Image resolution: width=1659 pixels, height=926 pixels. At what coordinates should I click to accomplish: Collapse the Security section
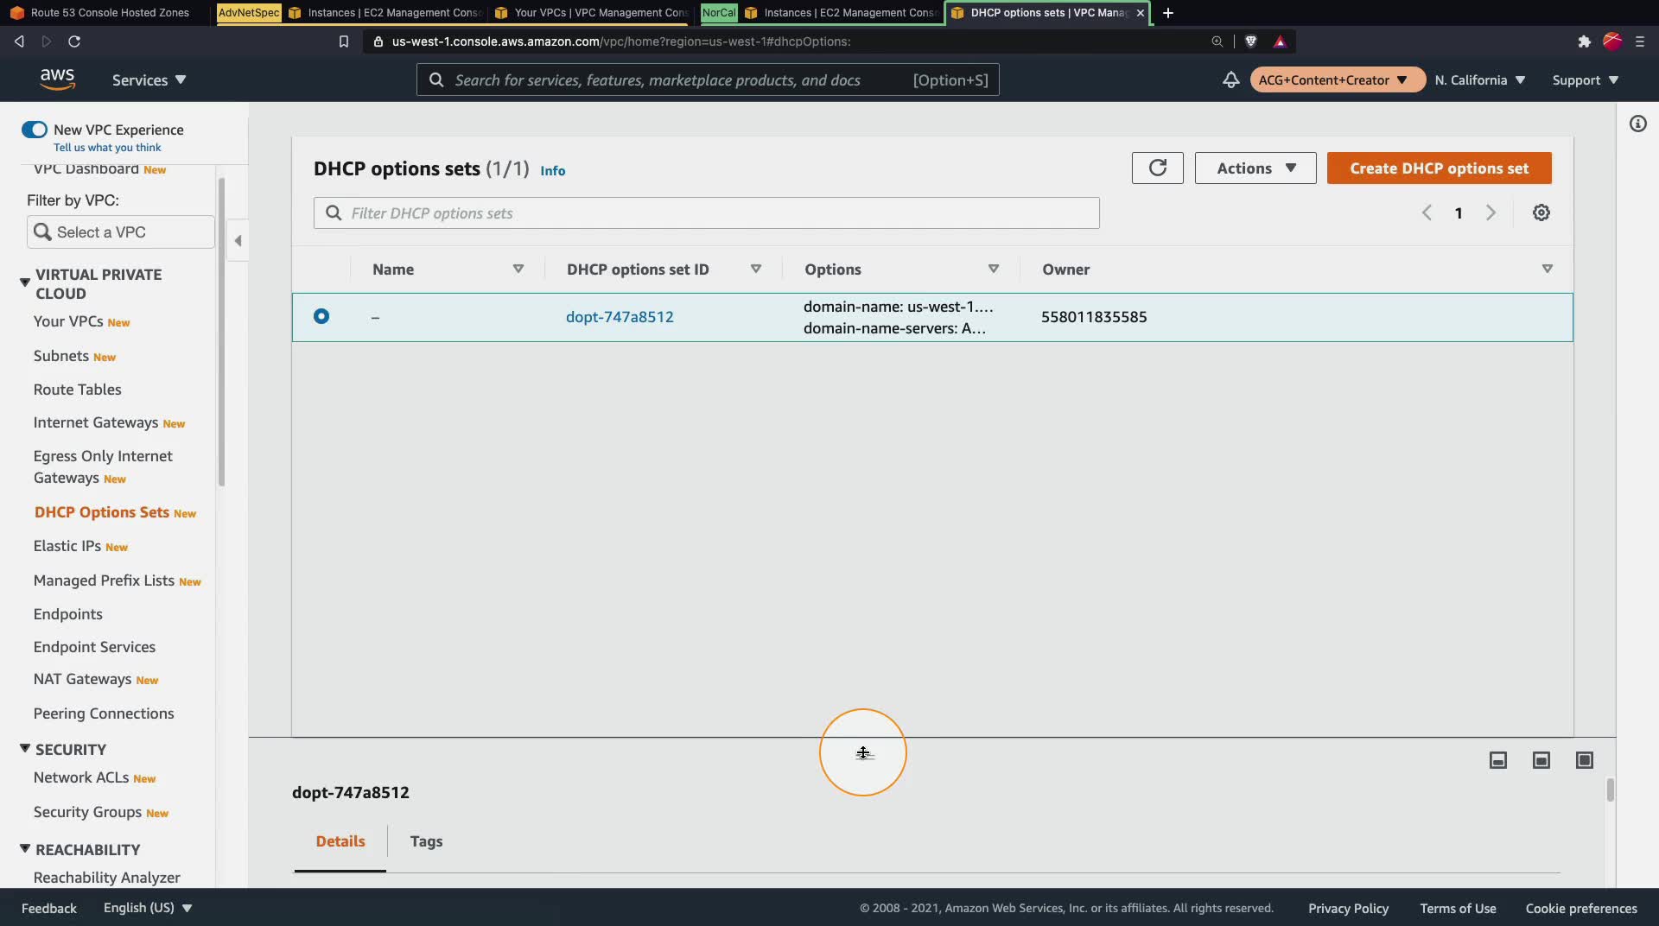pos(25,748)
